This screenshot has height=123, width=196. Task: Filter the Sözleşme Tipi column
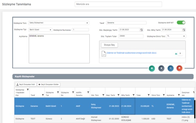point(58,92)
